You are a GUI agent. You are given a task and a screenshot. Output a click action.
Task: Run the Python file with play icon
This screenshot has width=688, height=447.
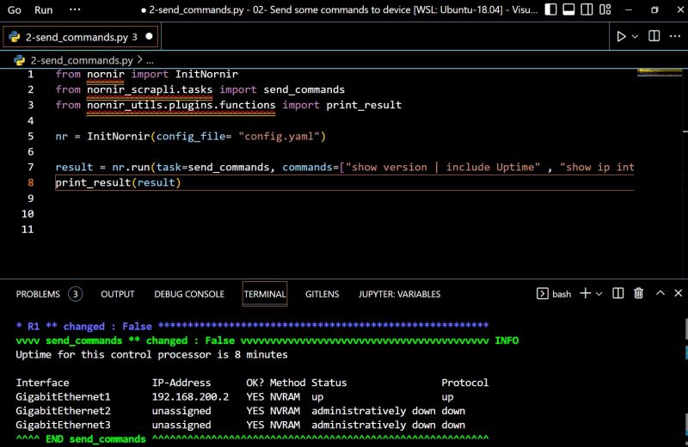point(621,36)
